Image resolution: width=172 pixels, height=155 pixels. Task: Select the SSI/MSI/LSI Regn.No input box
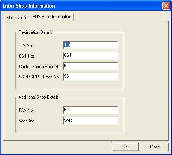91,77
